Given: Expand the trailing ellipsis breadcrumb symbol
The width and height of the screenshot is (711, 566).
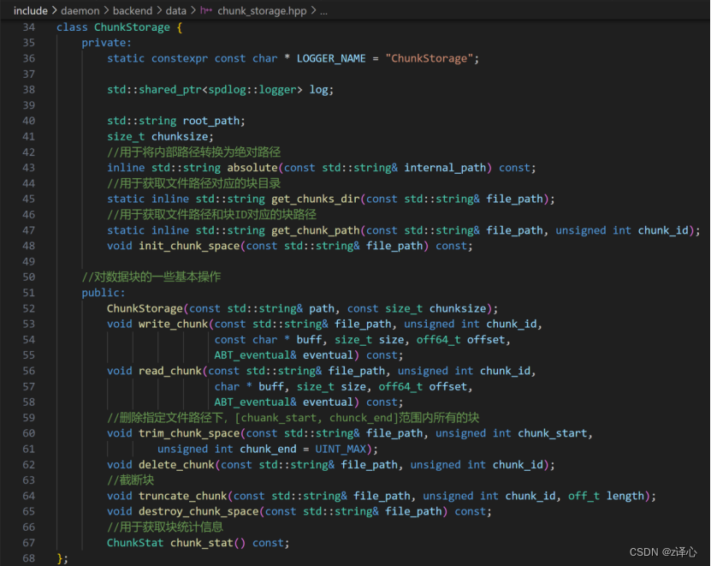Looking at the screenshot, I should (x=323, y=11).
